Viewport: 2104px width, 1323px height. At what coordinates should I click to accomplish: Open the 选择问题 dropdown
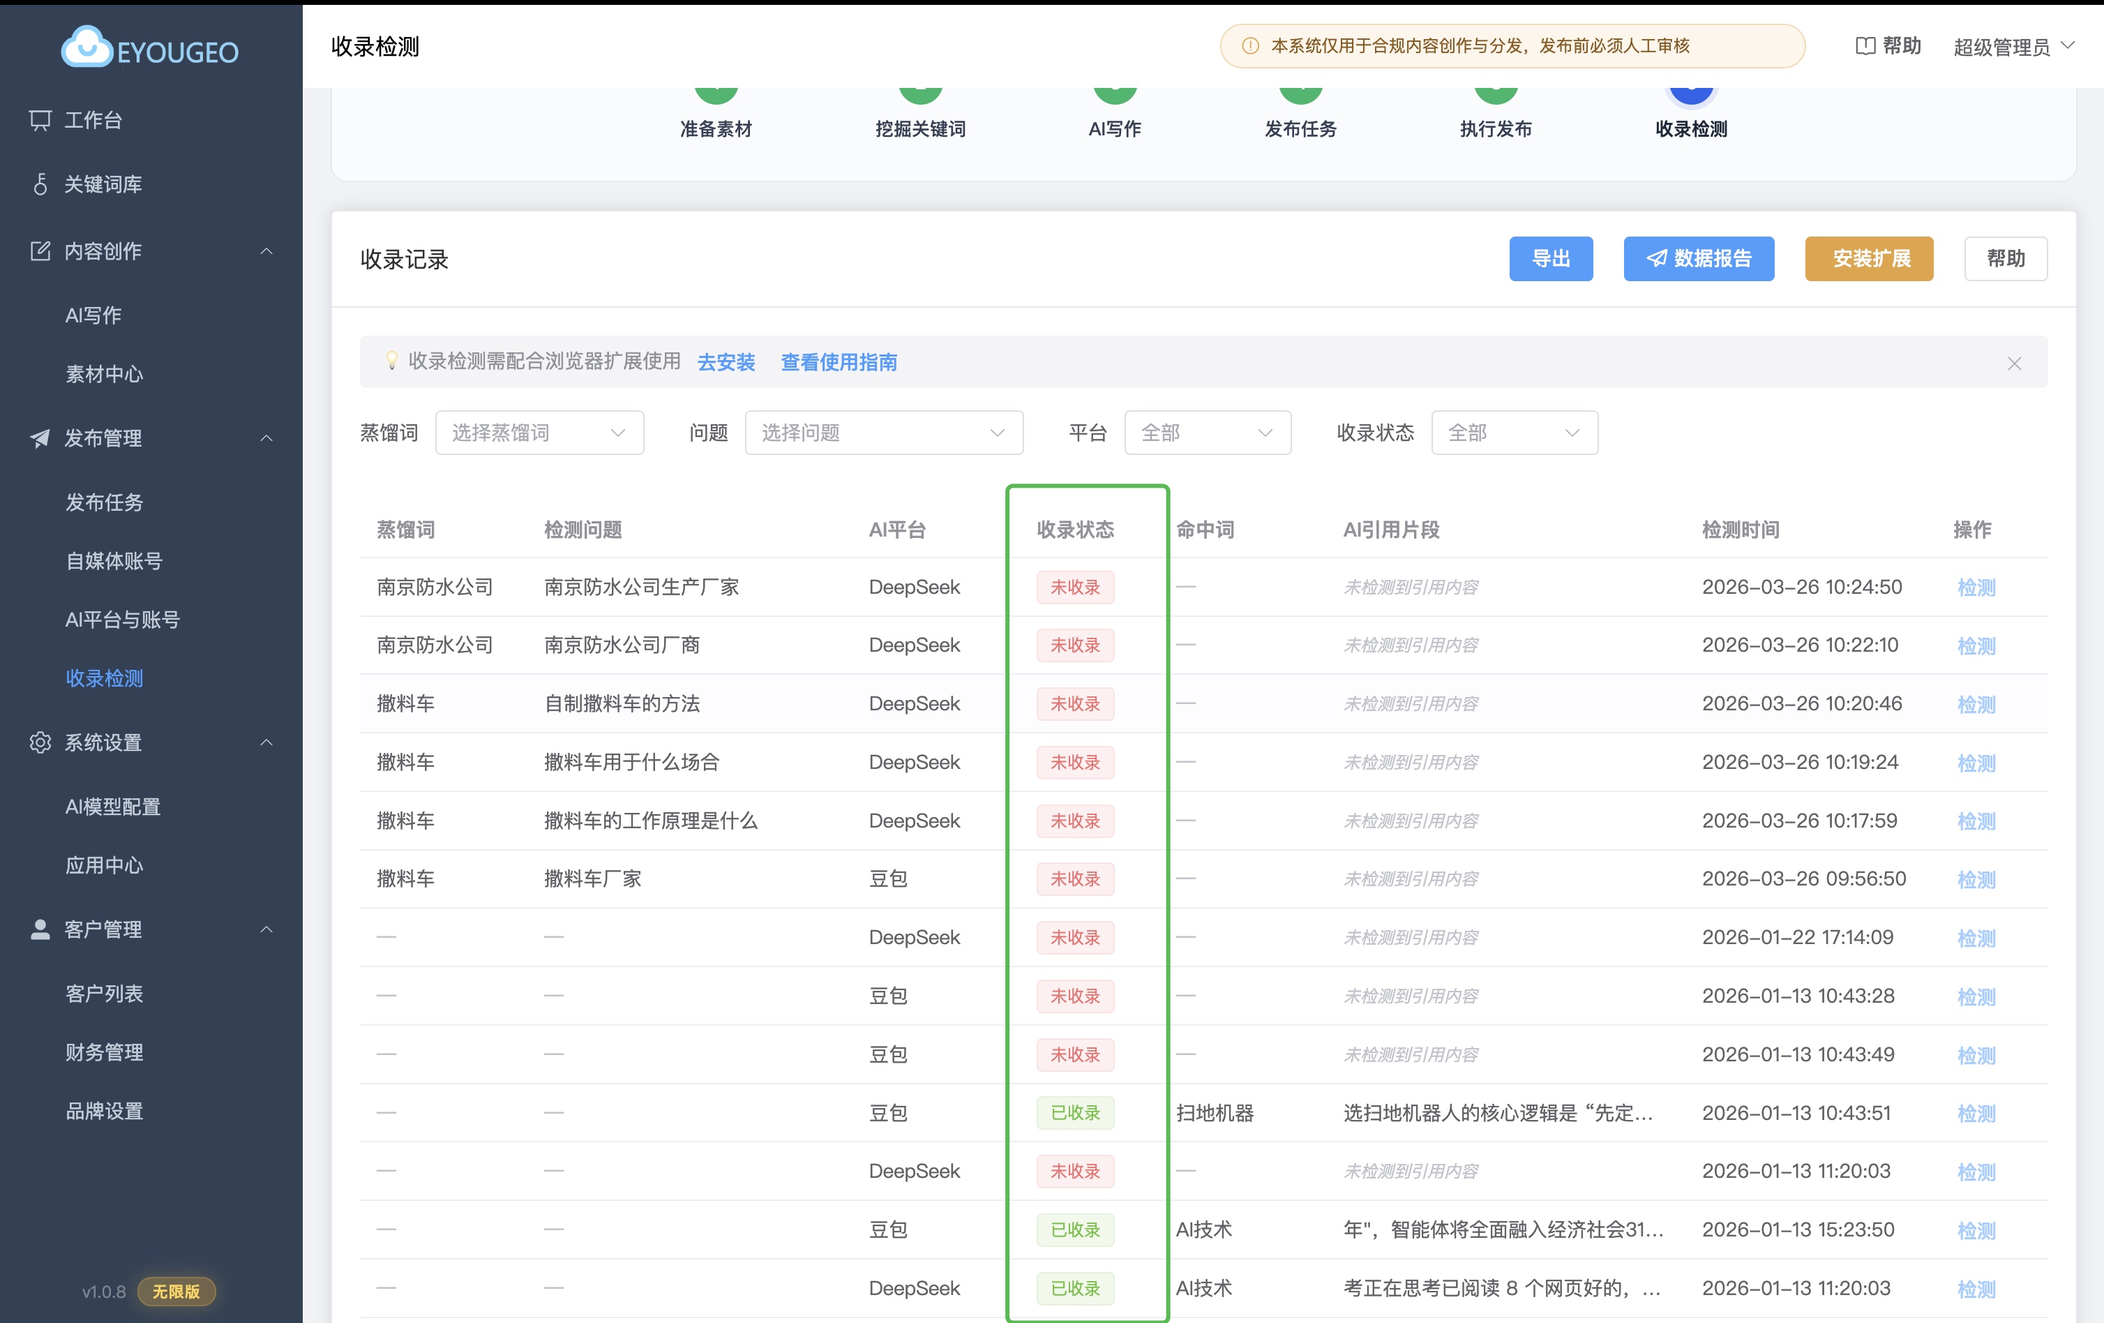tap(883, 433)
